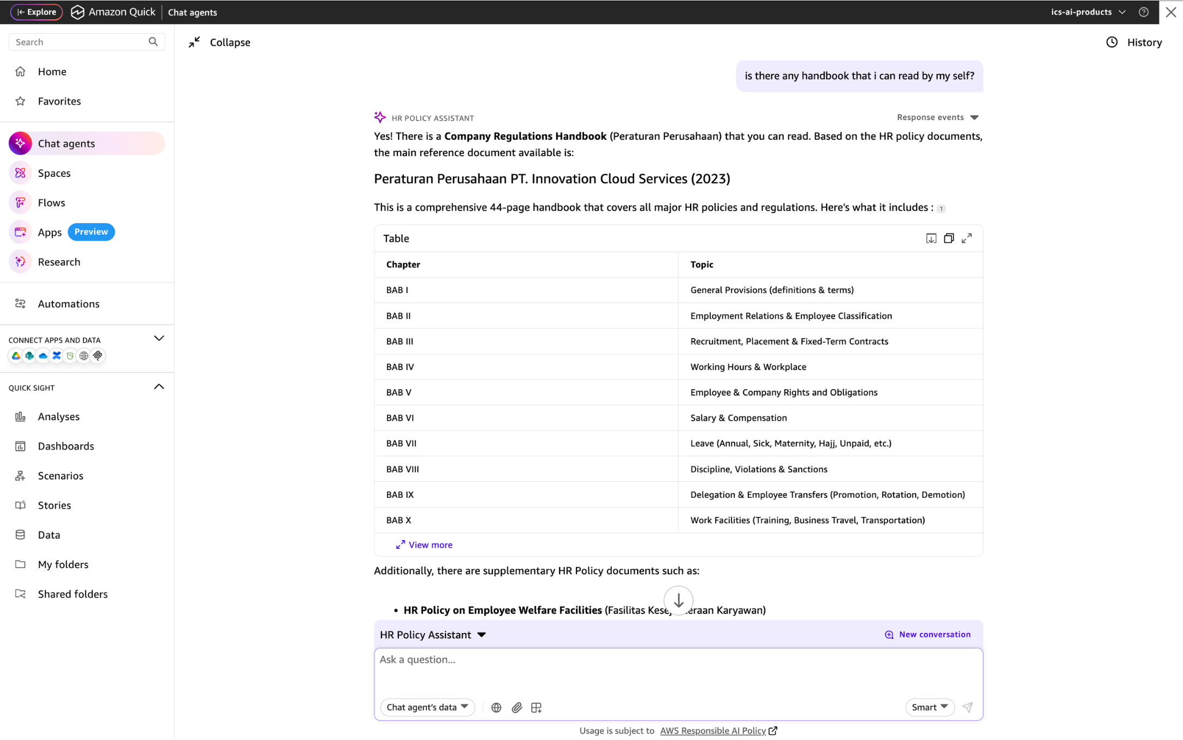Click the scroll-to-bottom arrow button
Screen dimensions: 1183x740
pyautogui.click(x=679, y=600)
